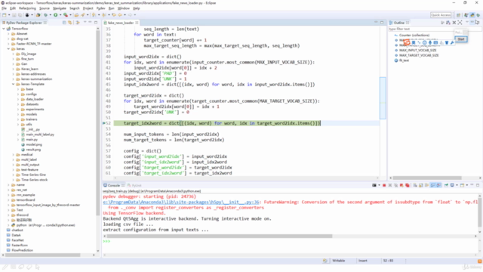Select model.png in Package Explorer
The height and width of the screenshot is (272, 483).
(x=34, y=144)
